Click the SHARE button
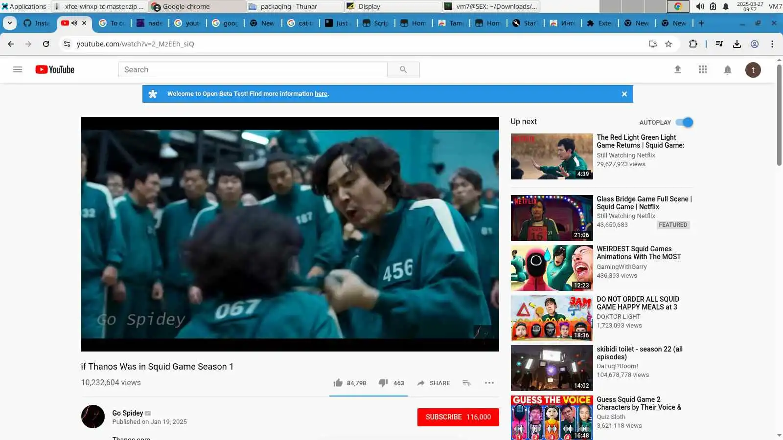 pyautogui.click(x=434, y=383)
